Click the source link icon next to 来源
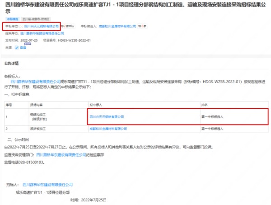This screenshot has height=205, width=271. [x=17, y=47]
